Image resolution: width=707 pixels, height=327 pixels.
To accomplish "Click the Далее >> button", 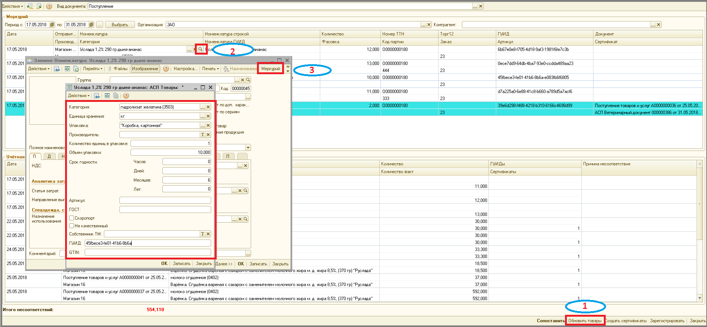I will [224, 264].
